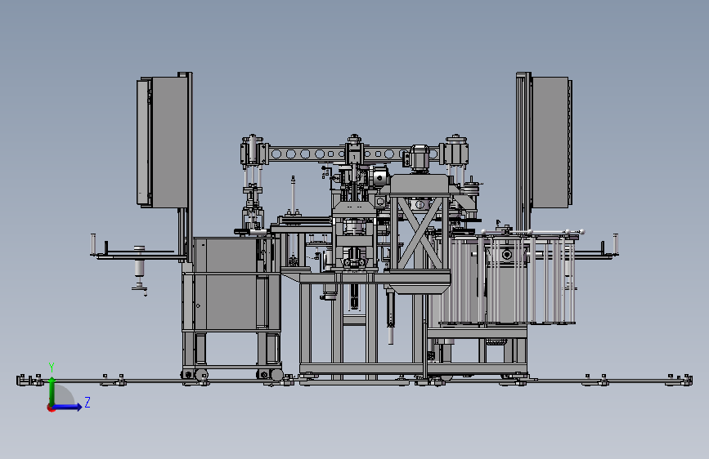
Task: Click the green Y axis of the triad
Action: tap(52, 391)
